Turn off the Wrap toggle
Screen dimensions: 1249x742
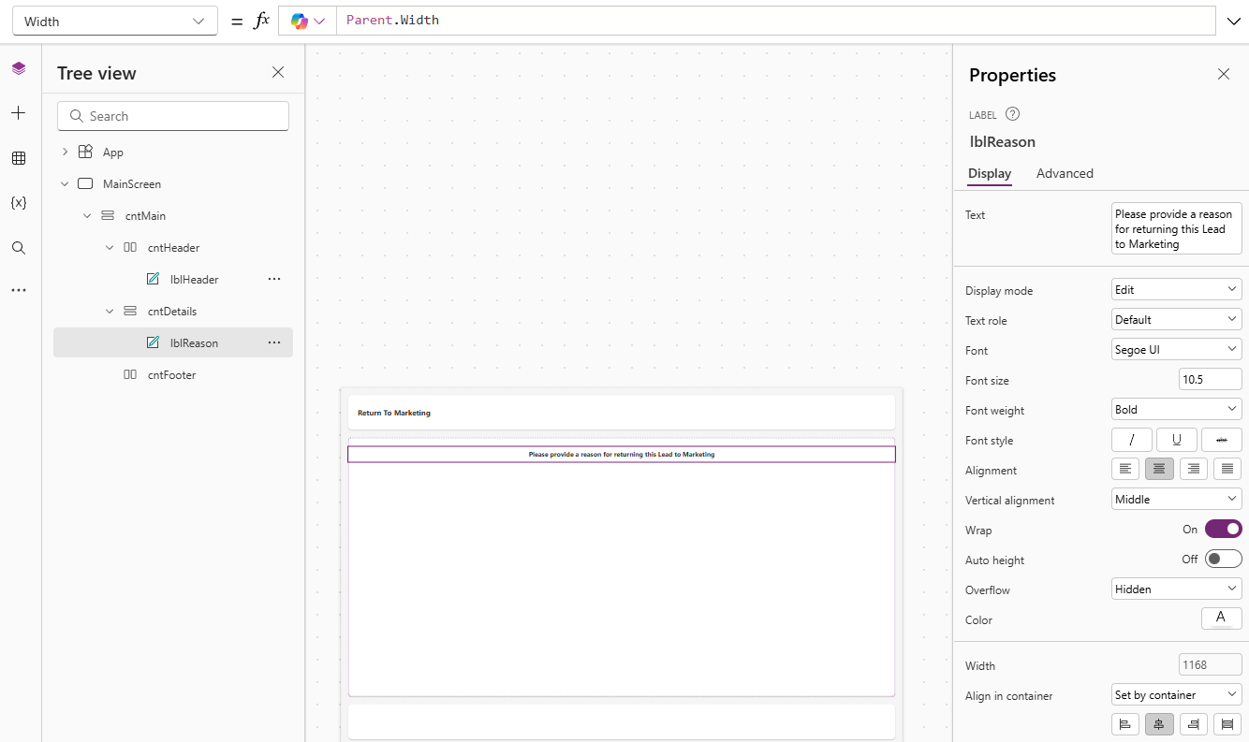pos(1223,530)
